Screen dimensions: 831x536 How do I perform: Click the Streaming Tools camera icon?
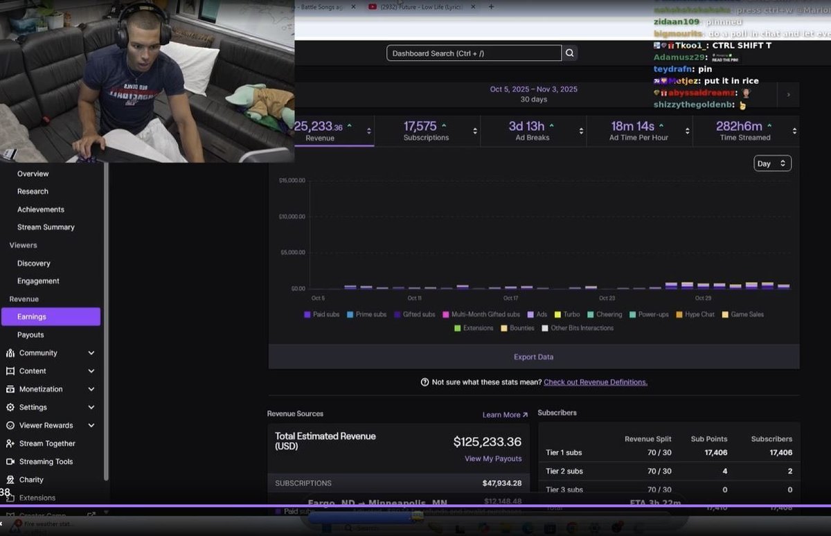click(x=10, y=461)
